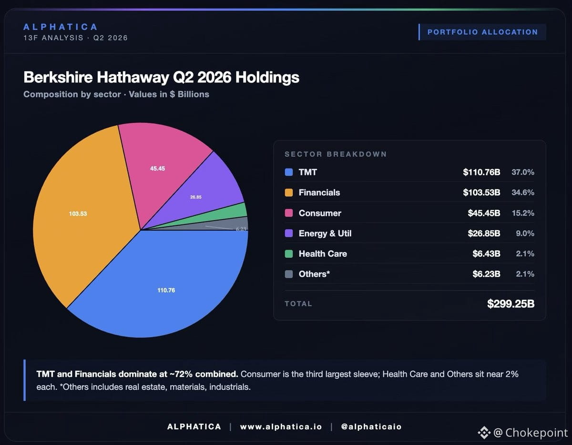Click the pink Consumer legend swatch

(289, 213)
